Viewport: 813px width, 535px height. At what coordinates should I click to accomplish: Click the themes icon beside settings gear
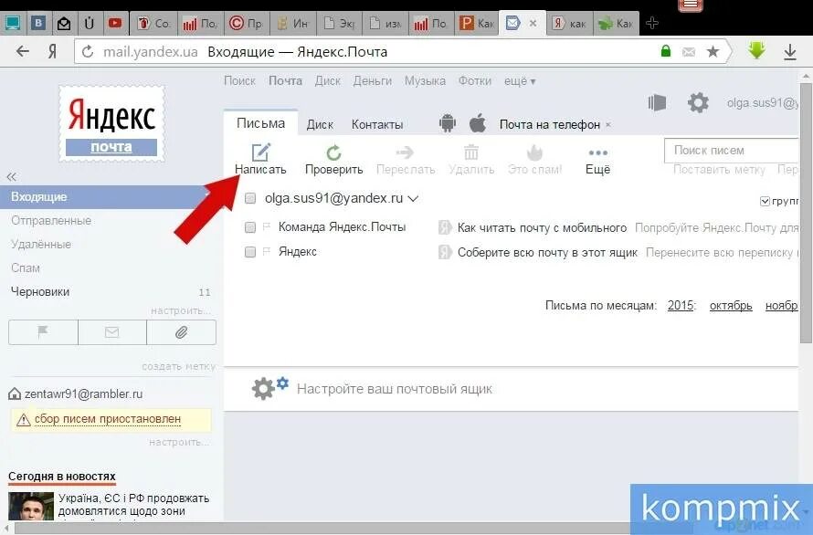pyautogui.click(x=657, y=102)
